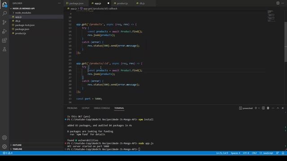The width and height of the screenshot is (287, 161).
Task: Click 'API server started on port 5000' text
Action: click(88, 146)
